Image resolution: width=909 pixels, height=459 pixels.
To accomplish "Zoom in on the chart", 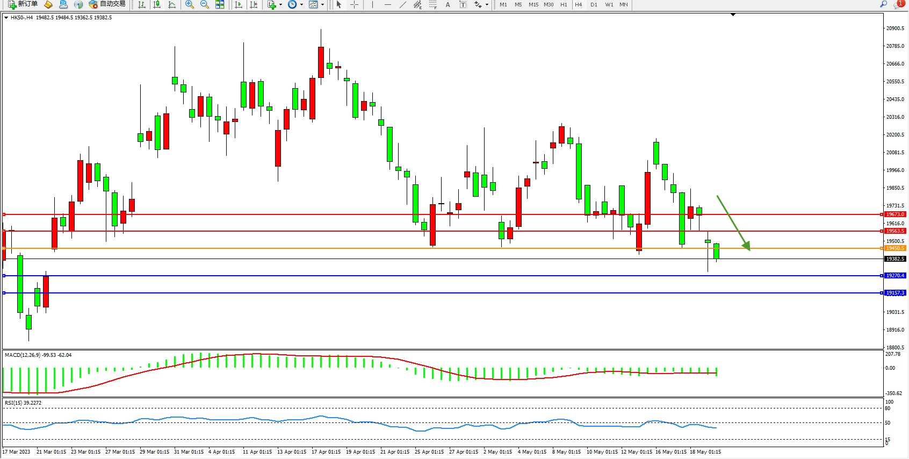I will pyautogui.click(x=190, y=4).
